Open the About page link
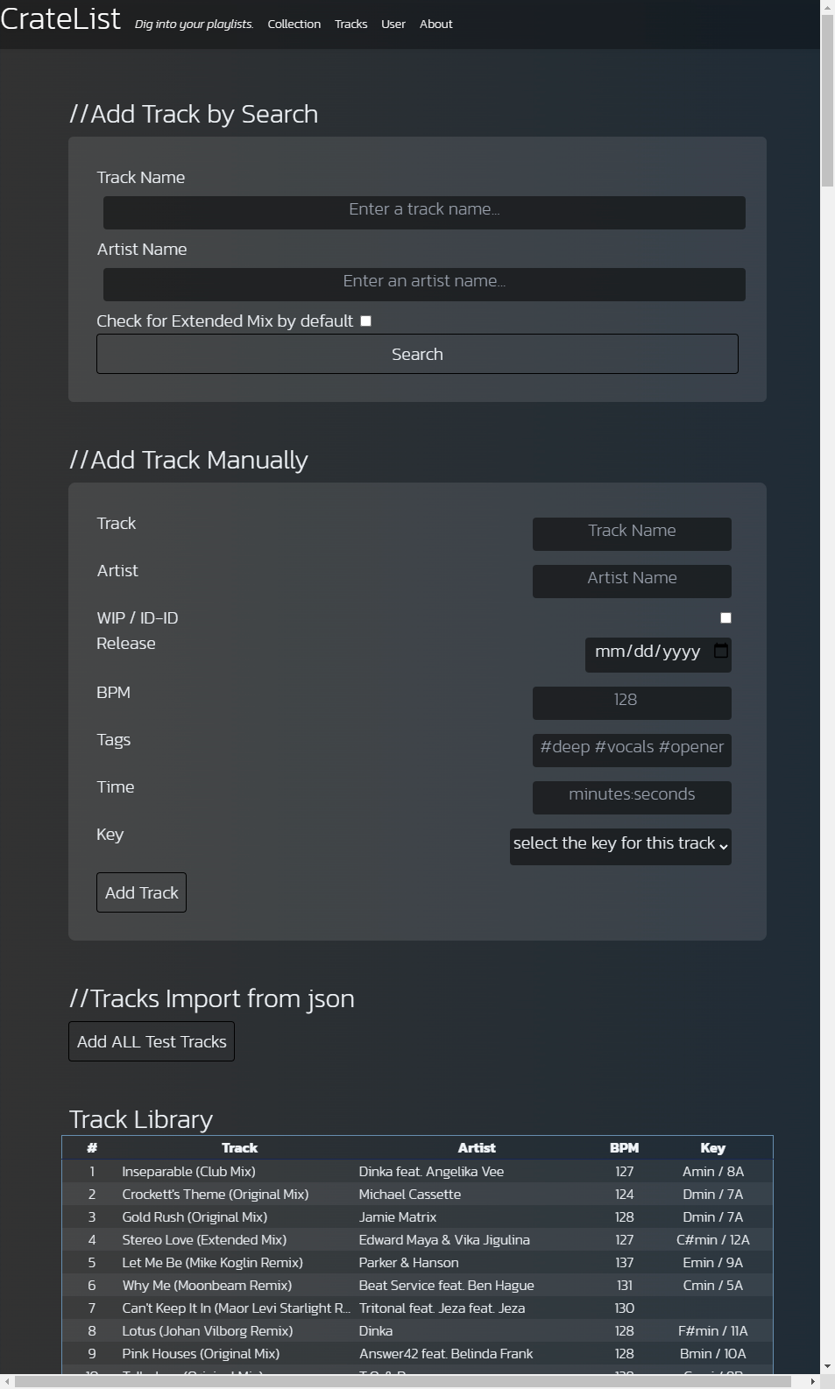The height and width of the screenshot is (1389, 835). pyautogui.click(x=435, y=25)
